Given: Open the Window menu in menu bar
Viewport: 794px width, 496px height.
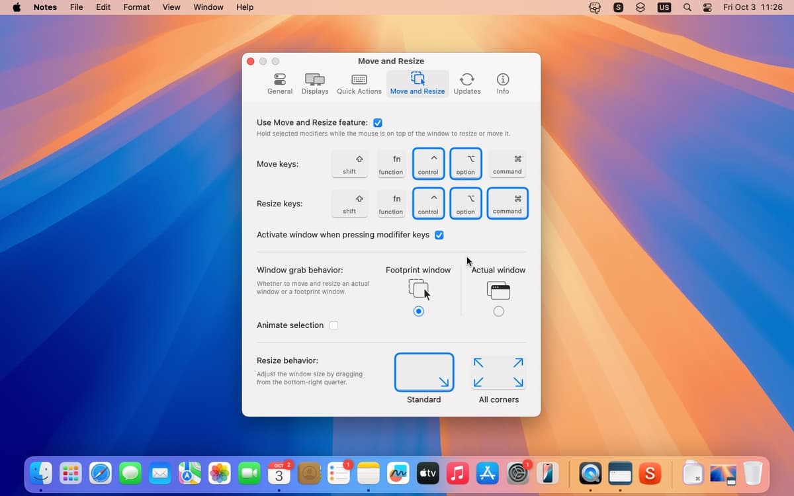Looking at the screenshot, I should 208,7.
